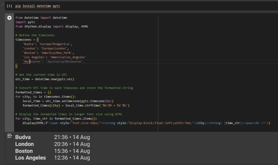Click the London output row
The image size is (278, 165).
point(24,144)
